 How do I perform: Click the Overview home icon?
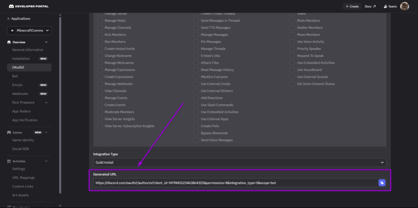[9, 42]
